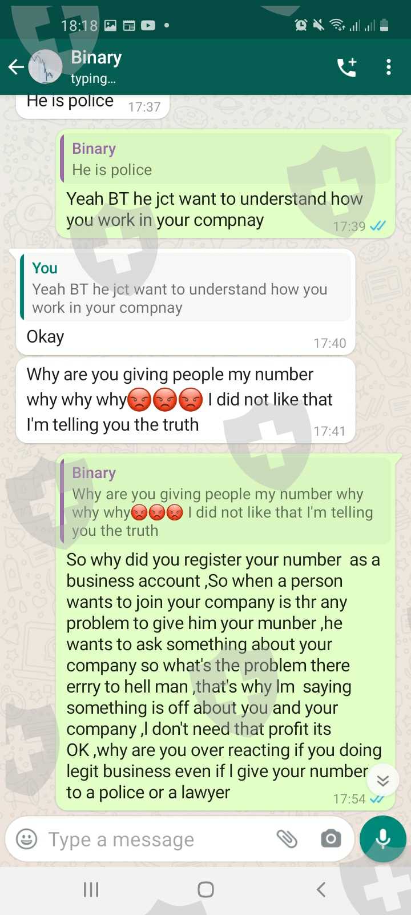Tap the 'Why are you giving people my number' message
This screenshot has height=915, width=411.
[186, 400]
